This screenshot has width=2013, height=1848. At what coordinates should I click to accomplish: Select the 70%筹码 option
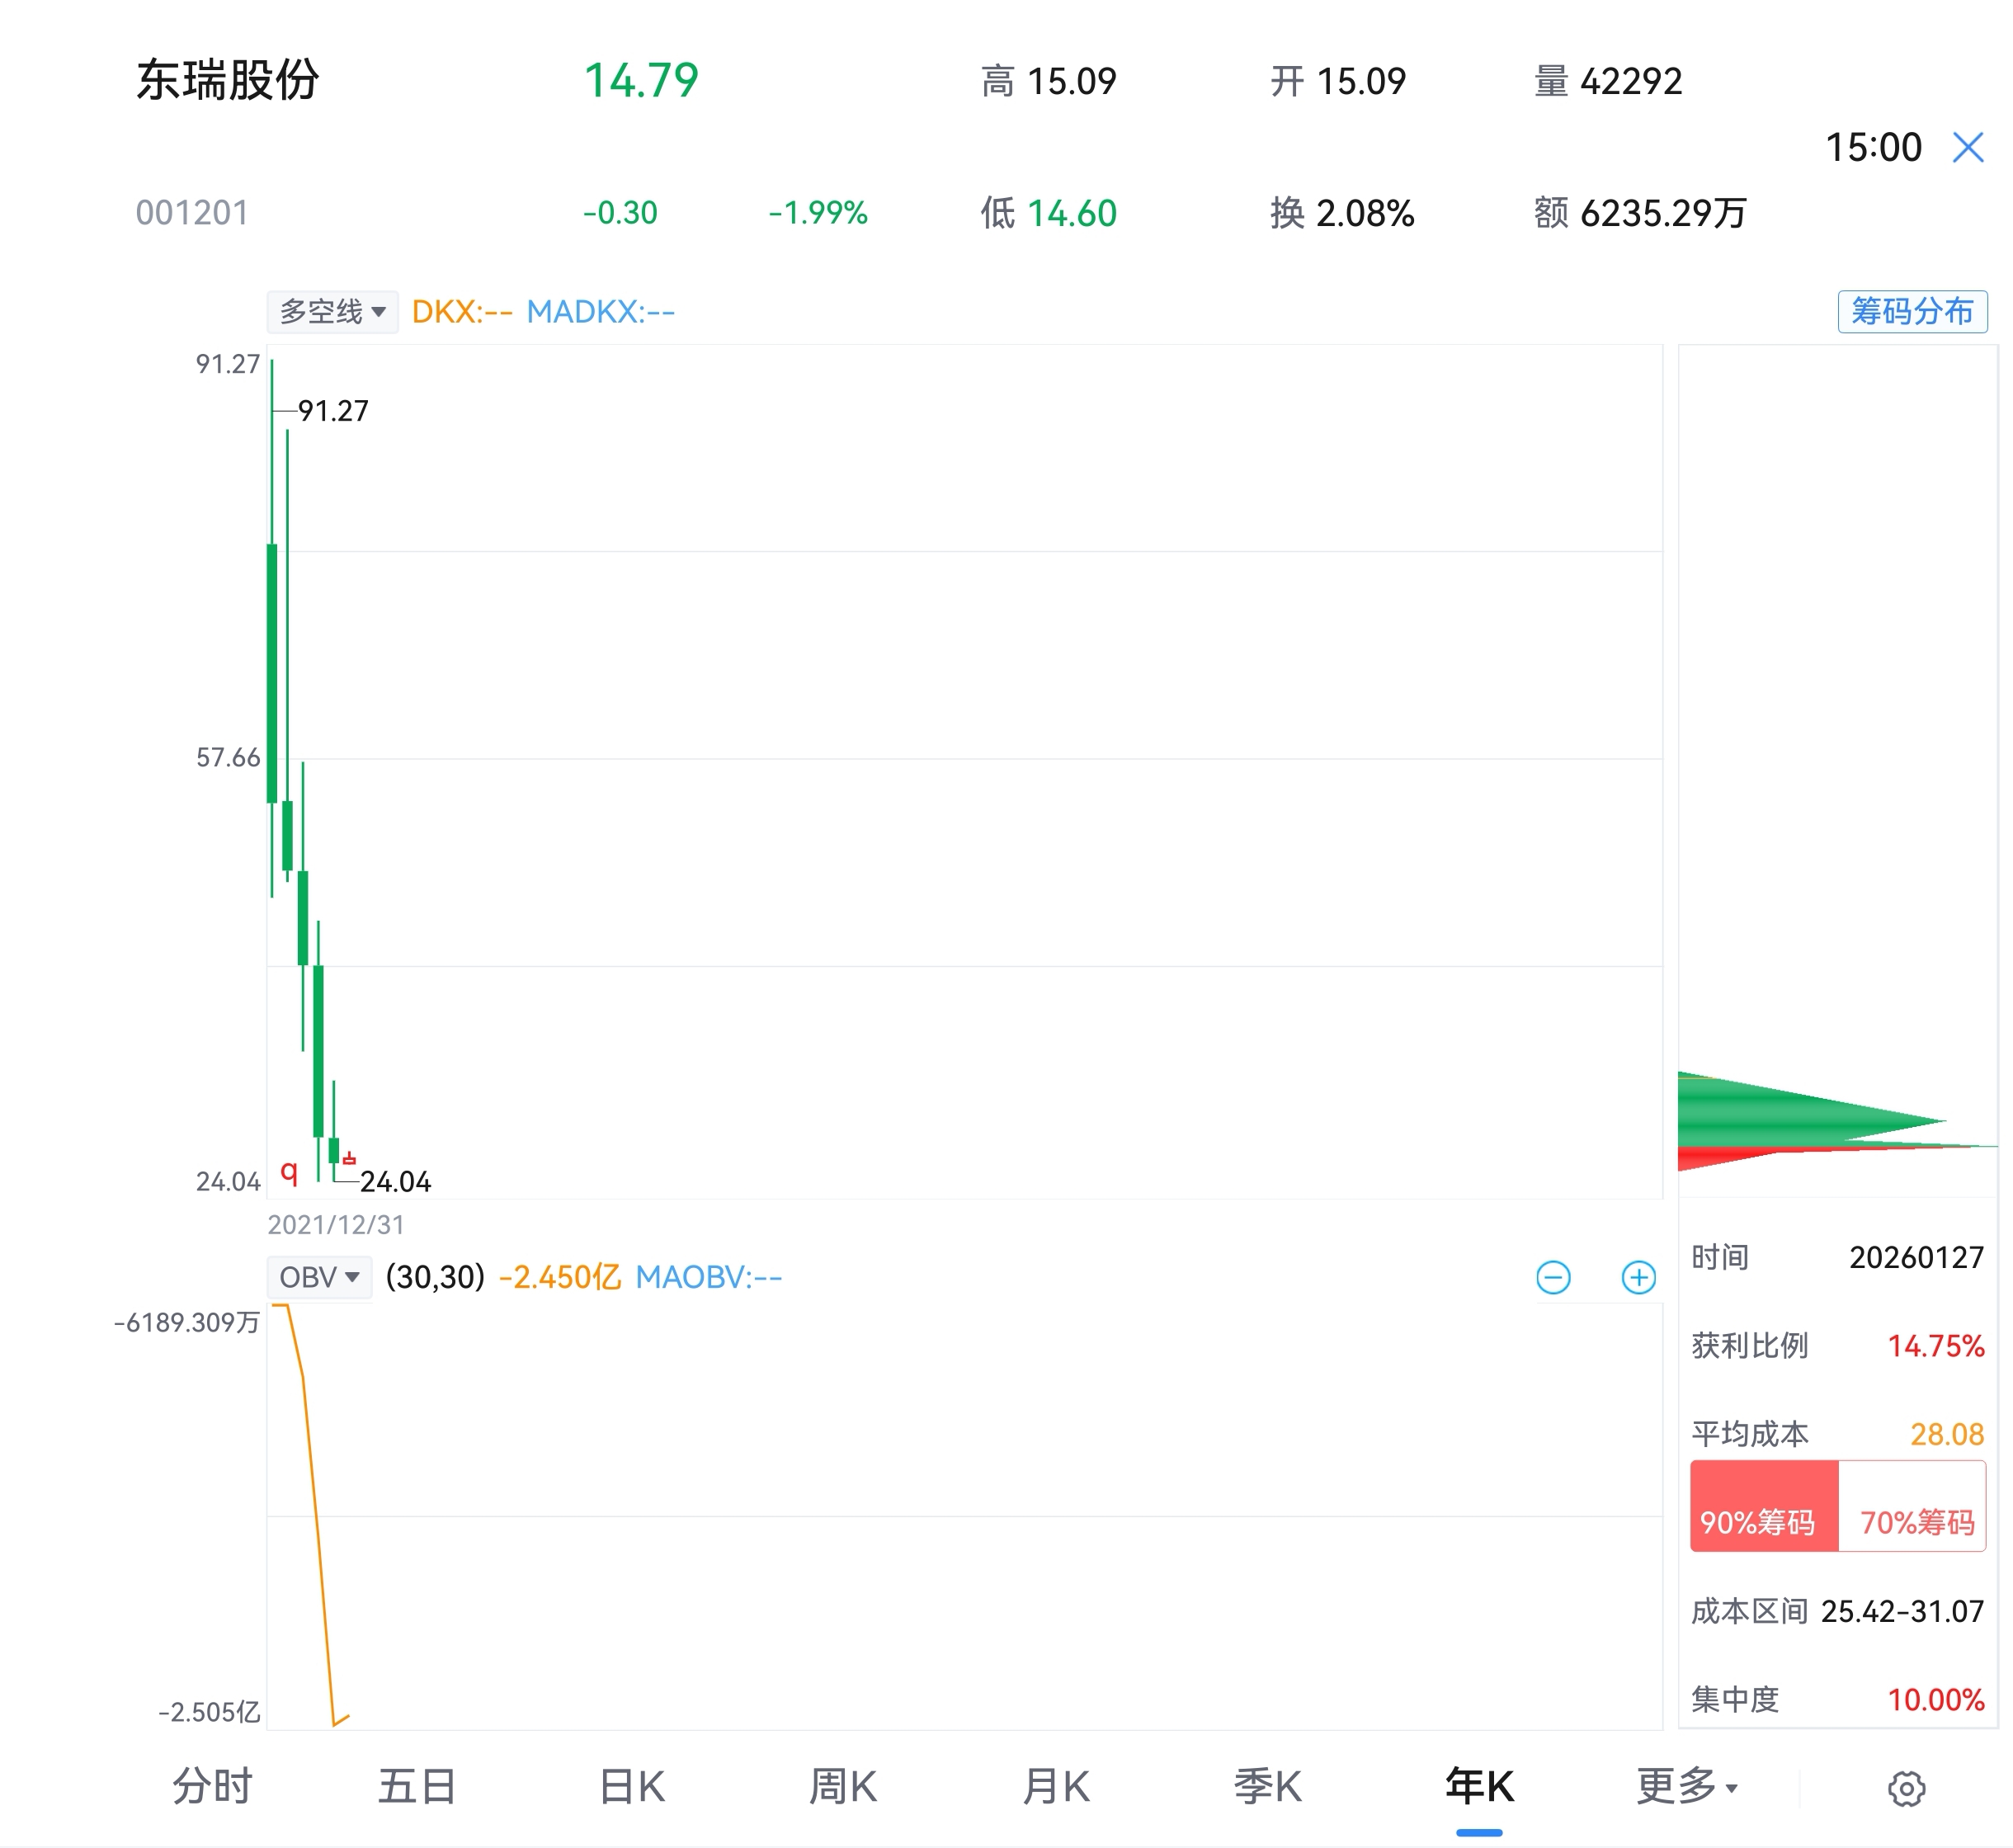tap(1914, 1507)
